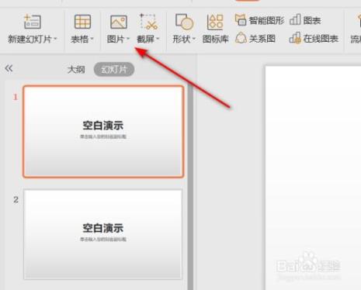The height and width of the screenshot is (290, 361).
Task: Select slide 1 thumbnail
Action: click(x=103, y=132)
